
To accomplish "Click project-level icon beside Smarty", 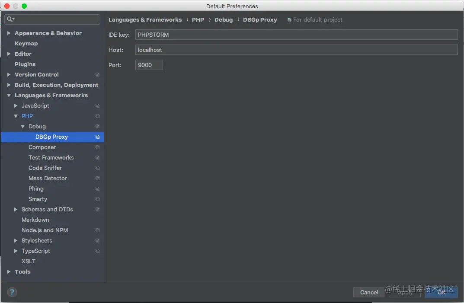I will 97,199.
